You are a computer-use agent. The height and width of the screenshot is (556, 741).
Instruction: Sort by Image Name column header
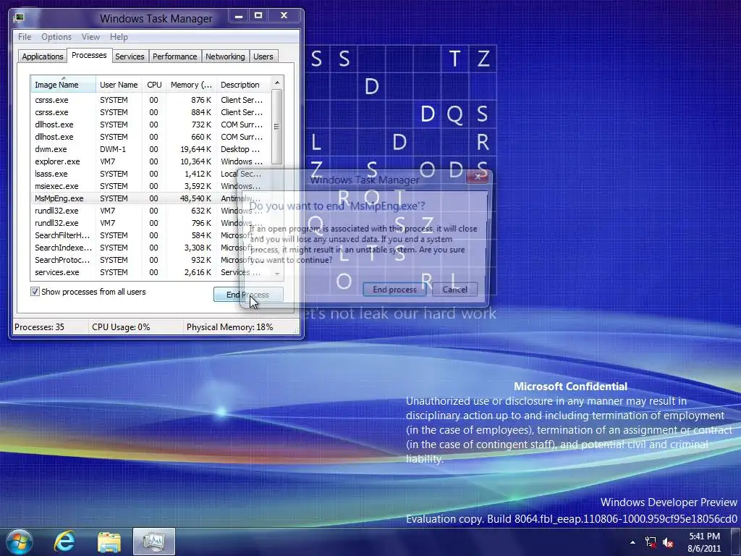point(63,85)
